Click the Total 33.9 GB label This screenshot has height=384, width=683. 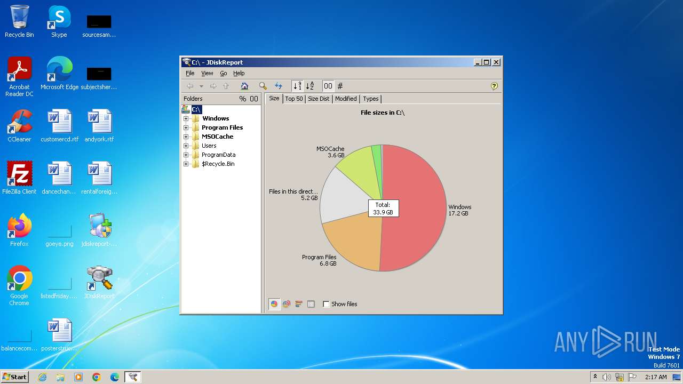coord(383,209)
